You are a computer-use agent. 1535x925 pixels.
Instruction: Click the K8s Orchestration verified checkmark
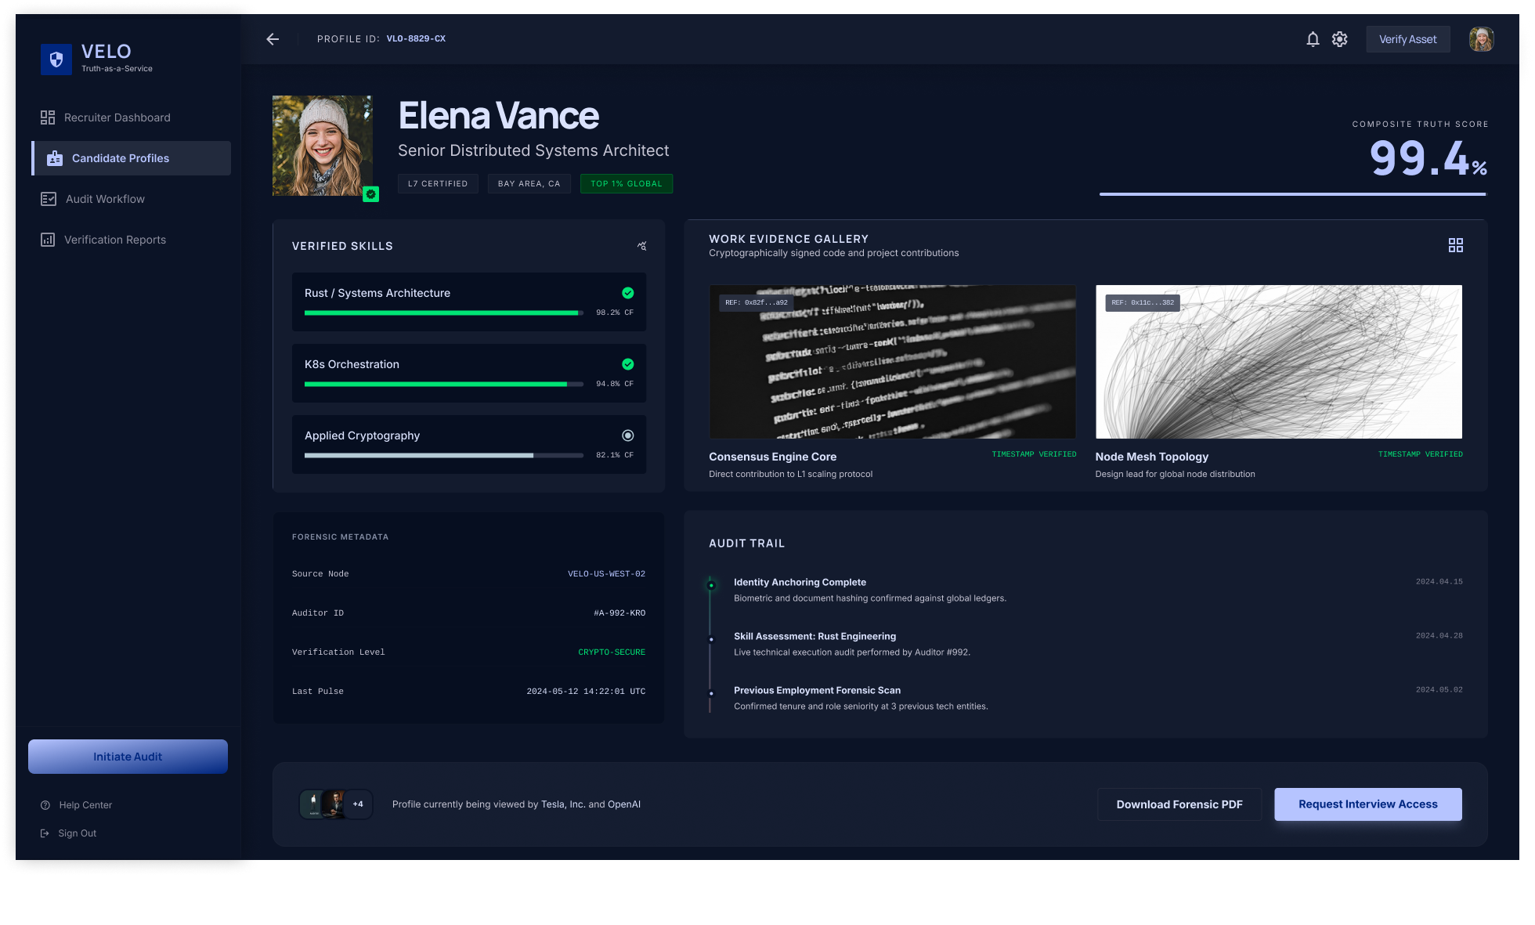(x=628, y=364)
